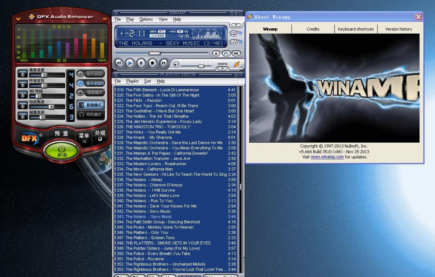Click DFX Fidelity (高保真度) slider handle
Viewport: 435px width, 277px height.
pos(44,75)
